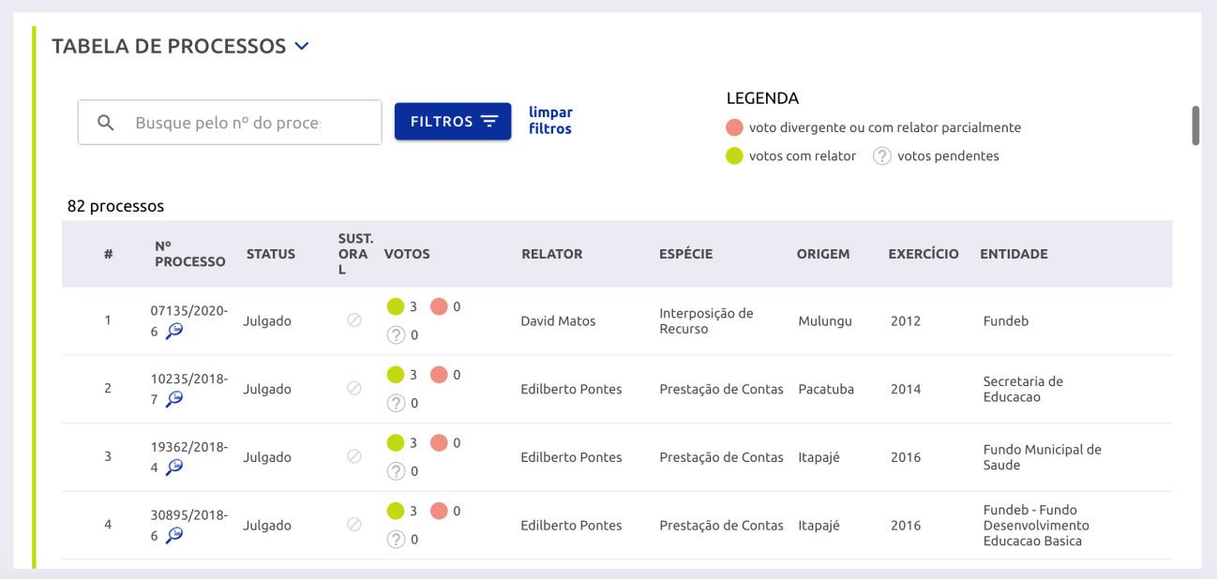
Task: Click sustentação oral icon in row 3
Action: coord(353,457)
